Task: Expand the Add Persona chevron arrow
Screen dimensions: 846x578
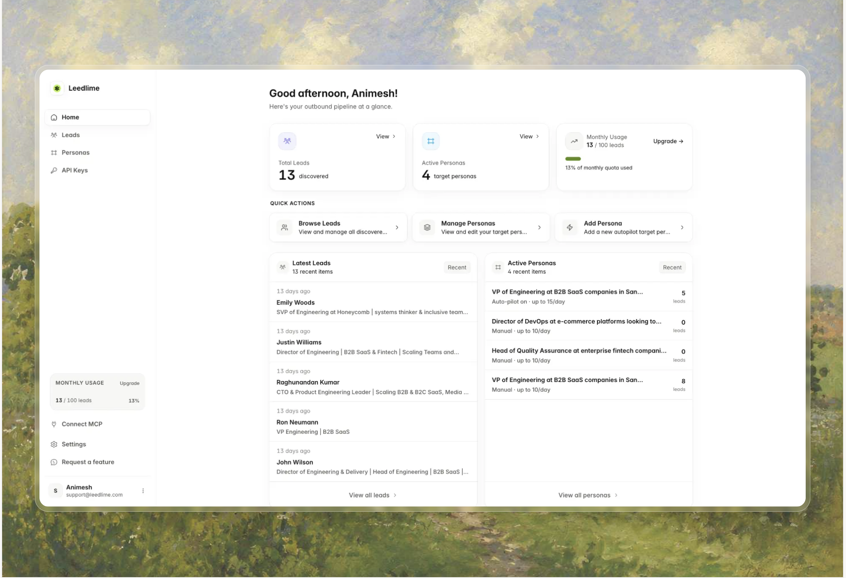Action: coord(682,227)
